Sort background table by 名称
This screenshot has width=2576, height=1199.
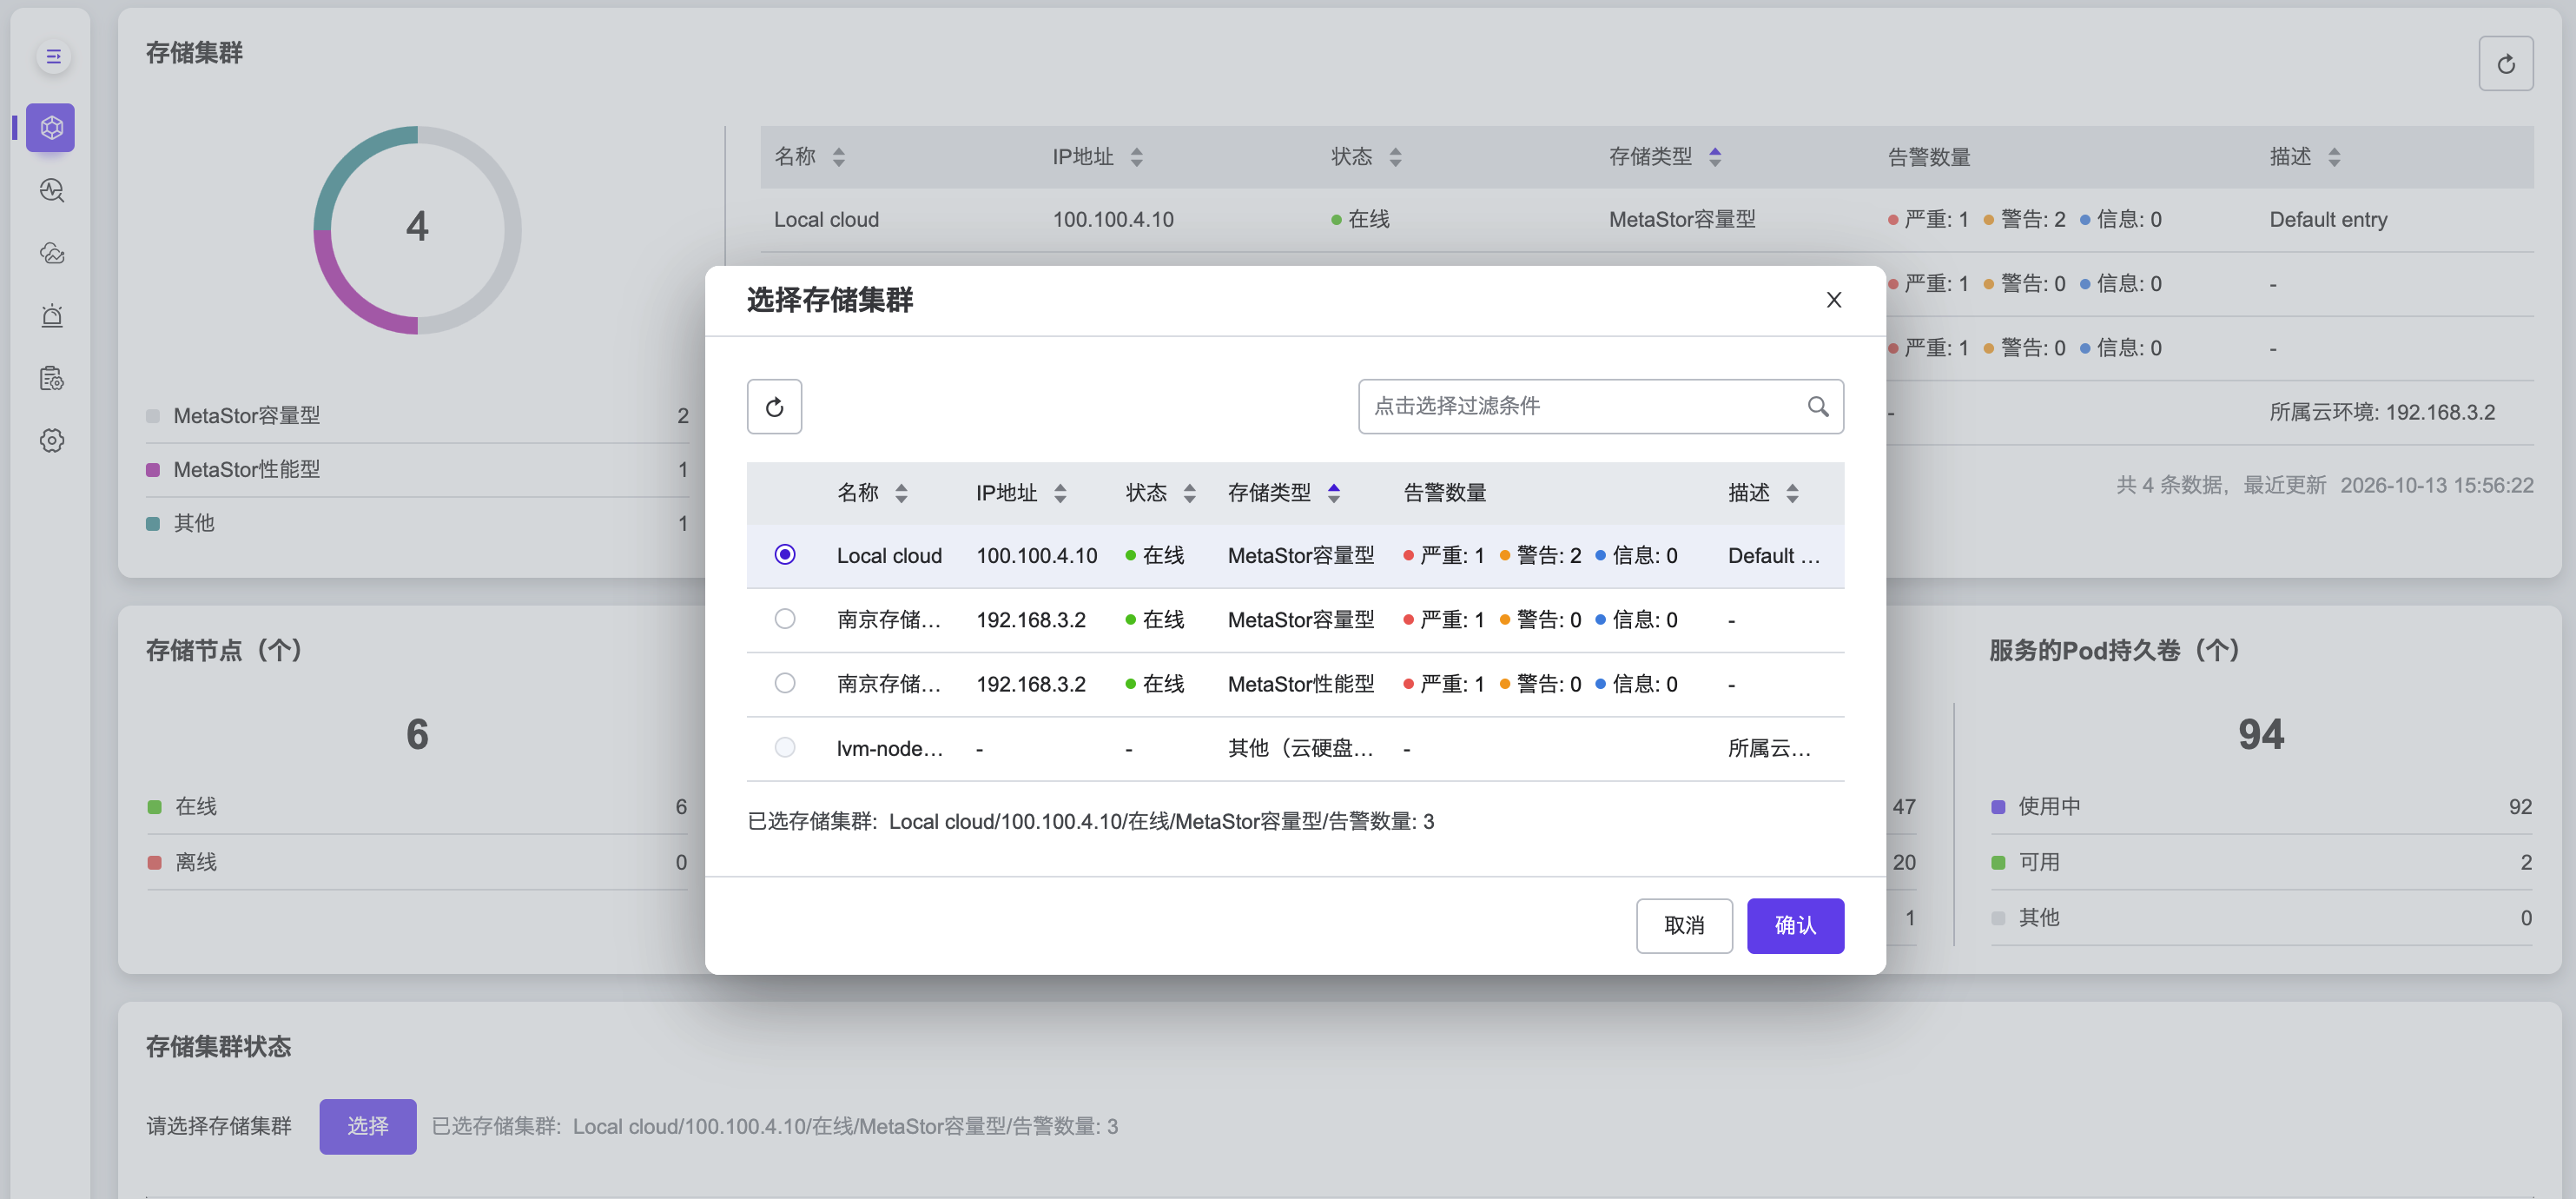click(838, 157)
